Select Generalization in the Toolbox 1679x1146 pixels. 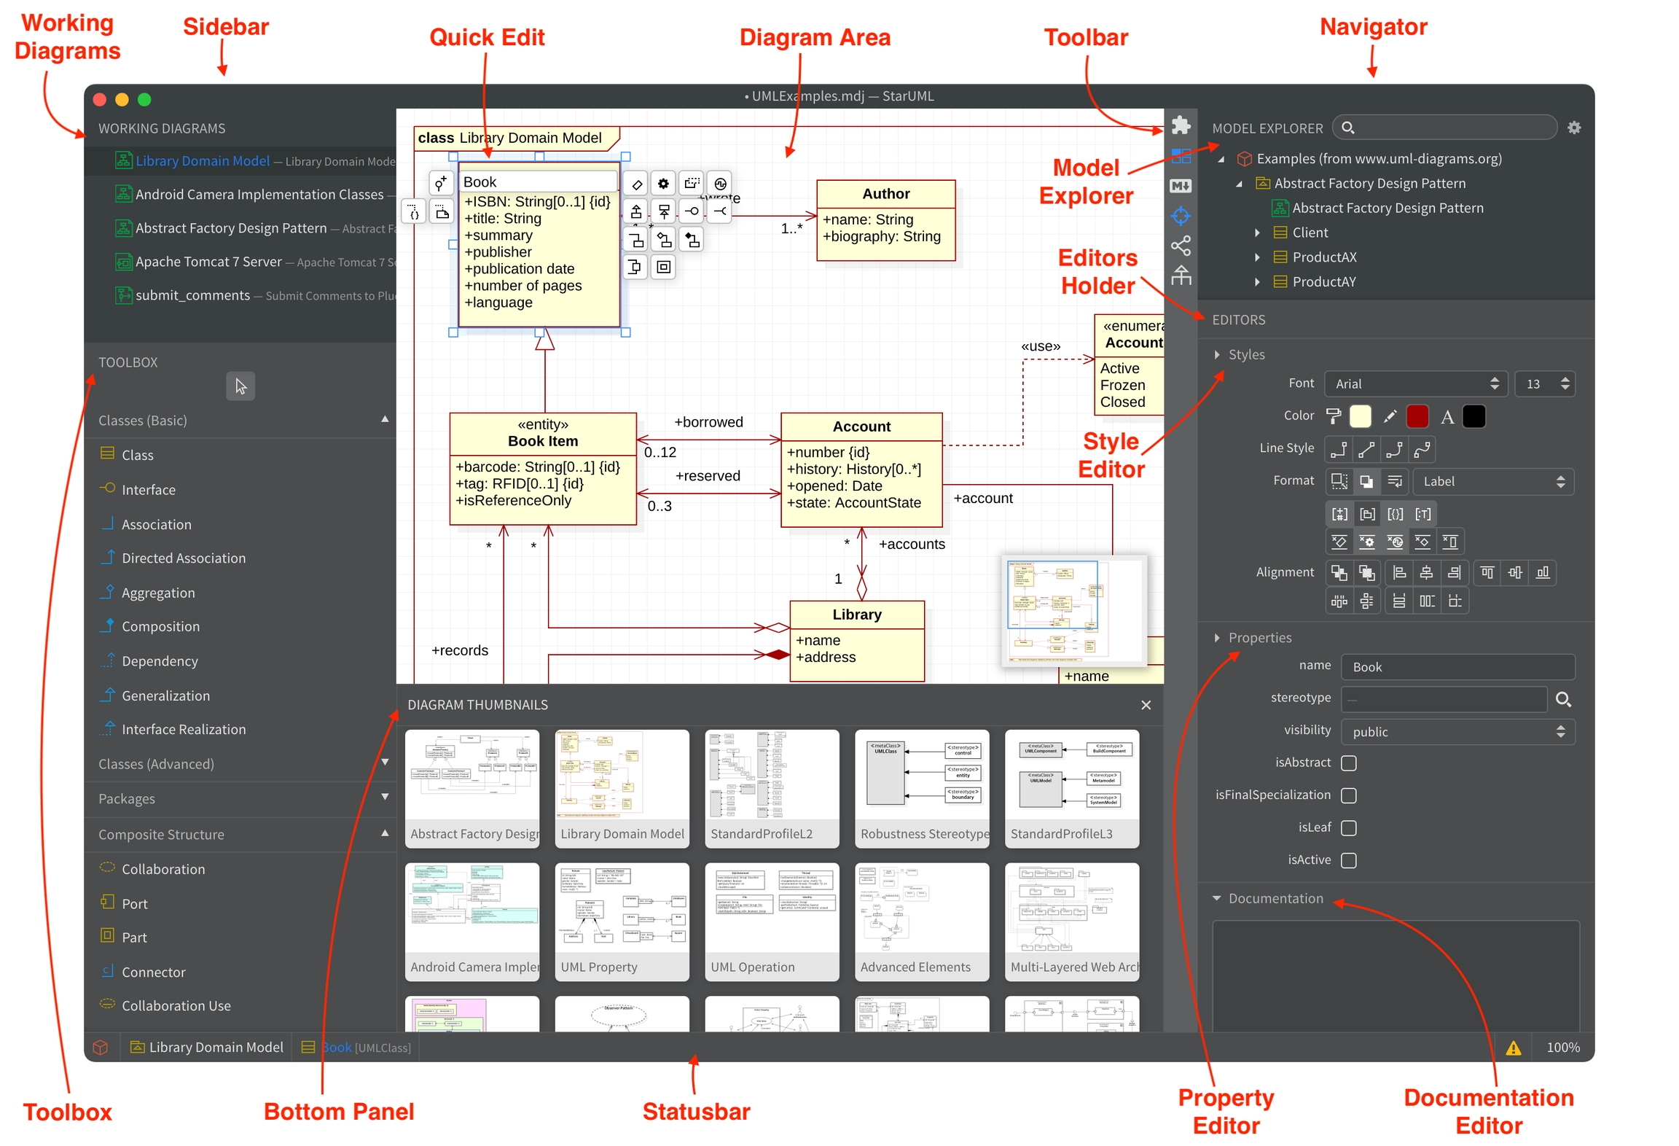tap(165, 695)
